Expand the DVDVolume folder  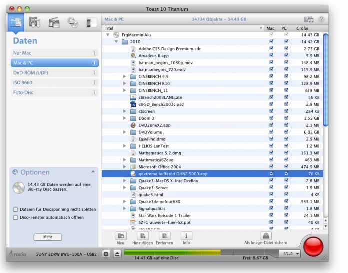(x=124, y=132)
